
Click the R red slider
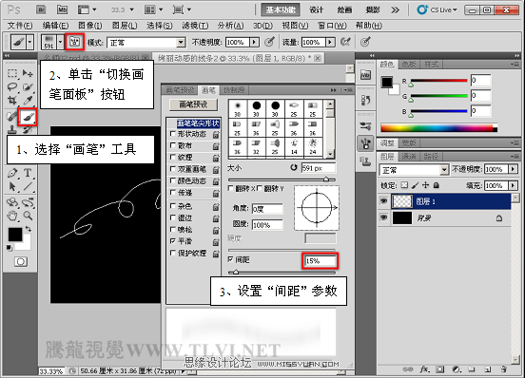coord(438,81)
